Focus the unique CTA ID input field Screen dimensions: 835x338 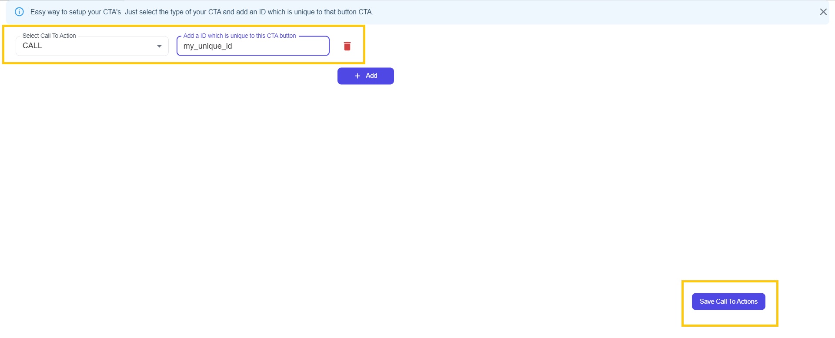point(253,46)
